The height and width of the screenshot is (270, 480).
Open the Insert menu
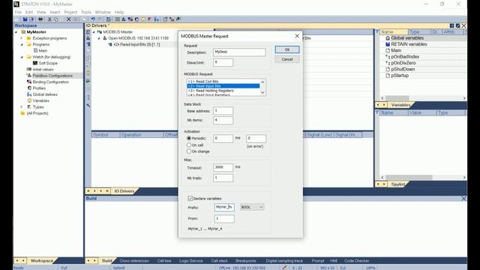coord(55,12)
